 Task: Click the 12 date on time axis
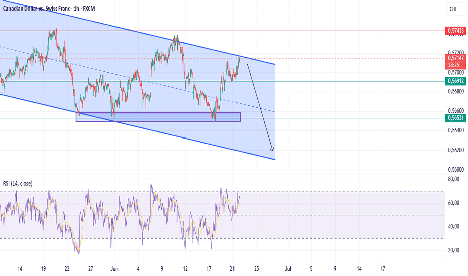coord(185,269)
